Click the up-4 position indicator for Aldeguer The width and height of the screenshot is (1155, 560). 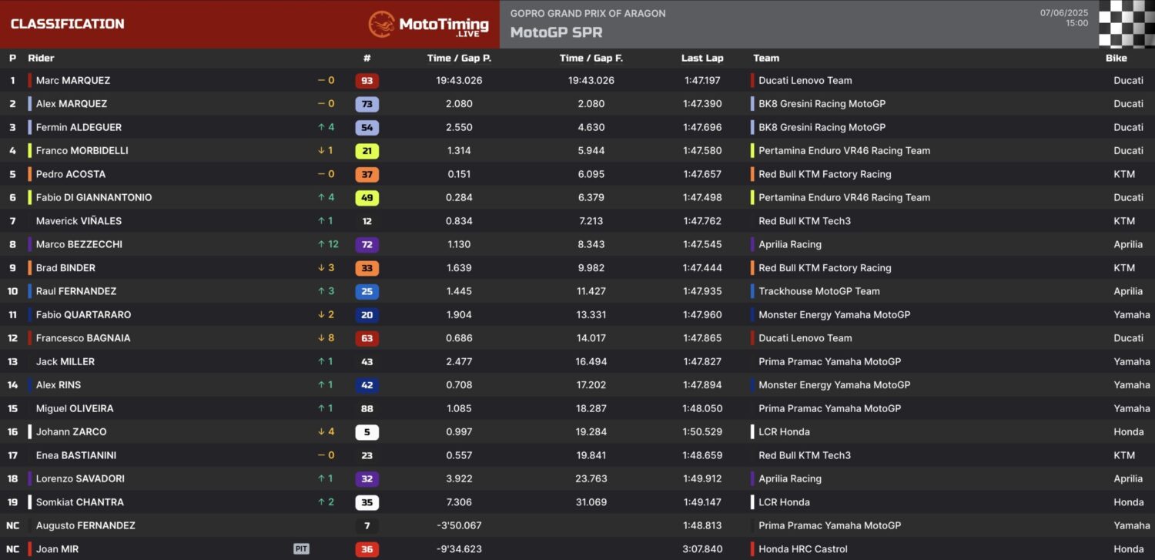326,127
